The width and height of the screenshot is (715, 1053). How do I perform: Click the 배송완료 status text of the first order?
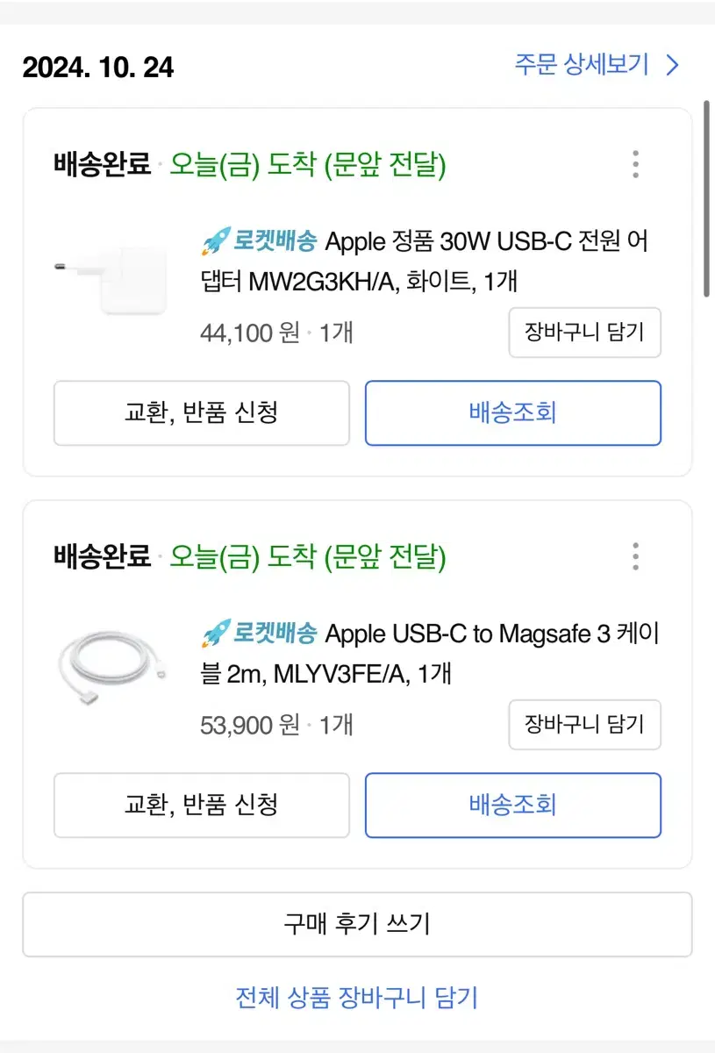(102, 164)
